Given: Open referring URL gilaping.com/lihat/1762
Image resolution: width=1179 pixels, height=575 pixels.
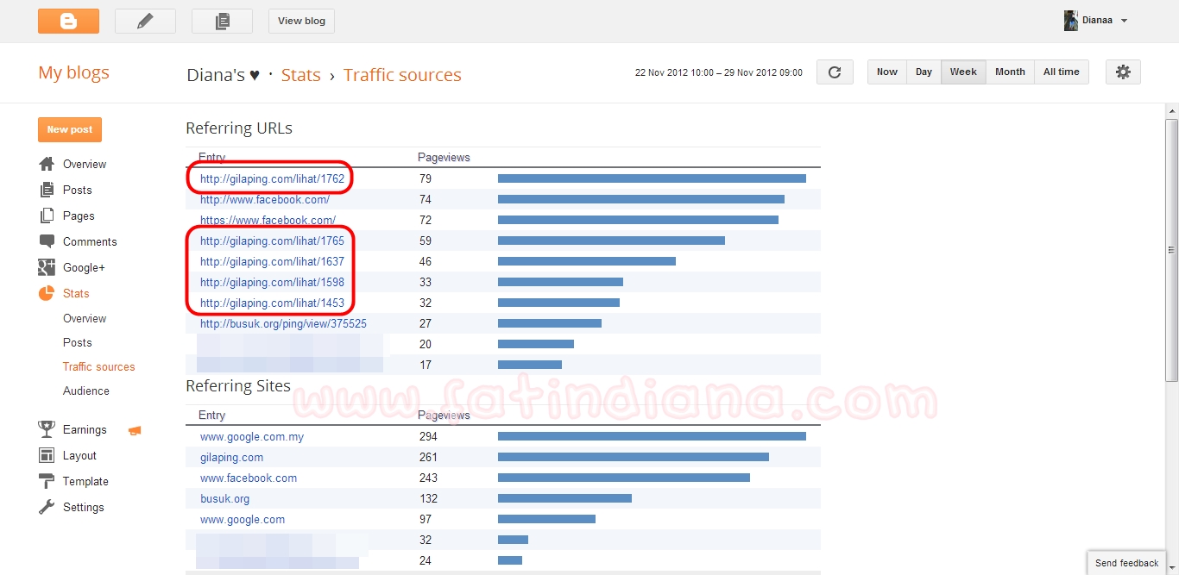Looking at the screenshot, I should pyautogui.click(x=272, y=178).
